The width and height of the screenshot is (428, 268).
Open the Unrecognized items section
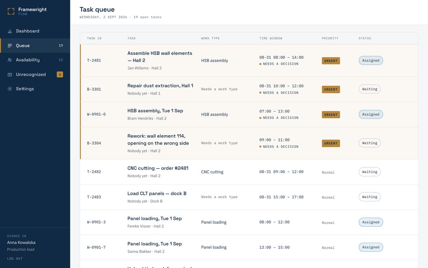click(35, 74)
